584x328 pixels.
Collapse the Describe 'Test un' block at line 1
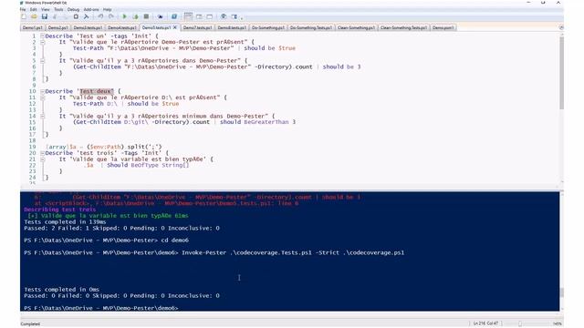(x=43, y=36)
